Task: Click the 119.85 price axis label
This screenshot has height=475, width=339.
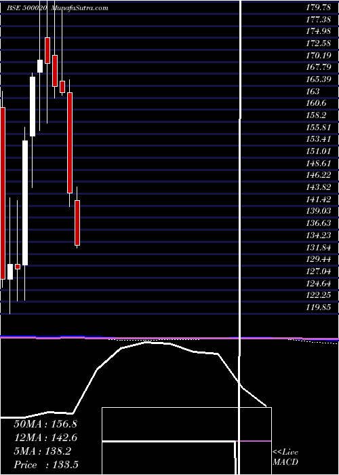Action: tap(319, 307)
